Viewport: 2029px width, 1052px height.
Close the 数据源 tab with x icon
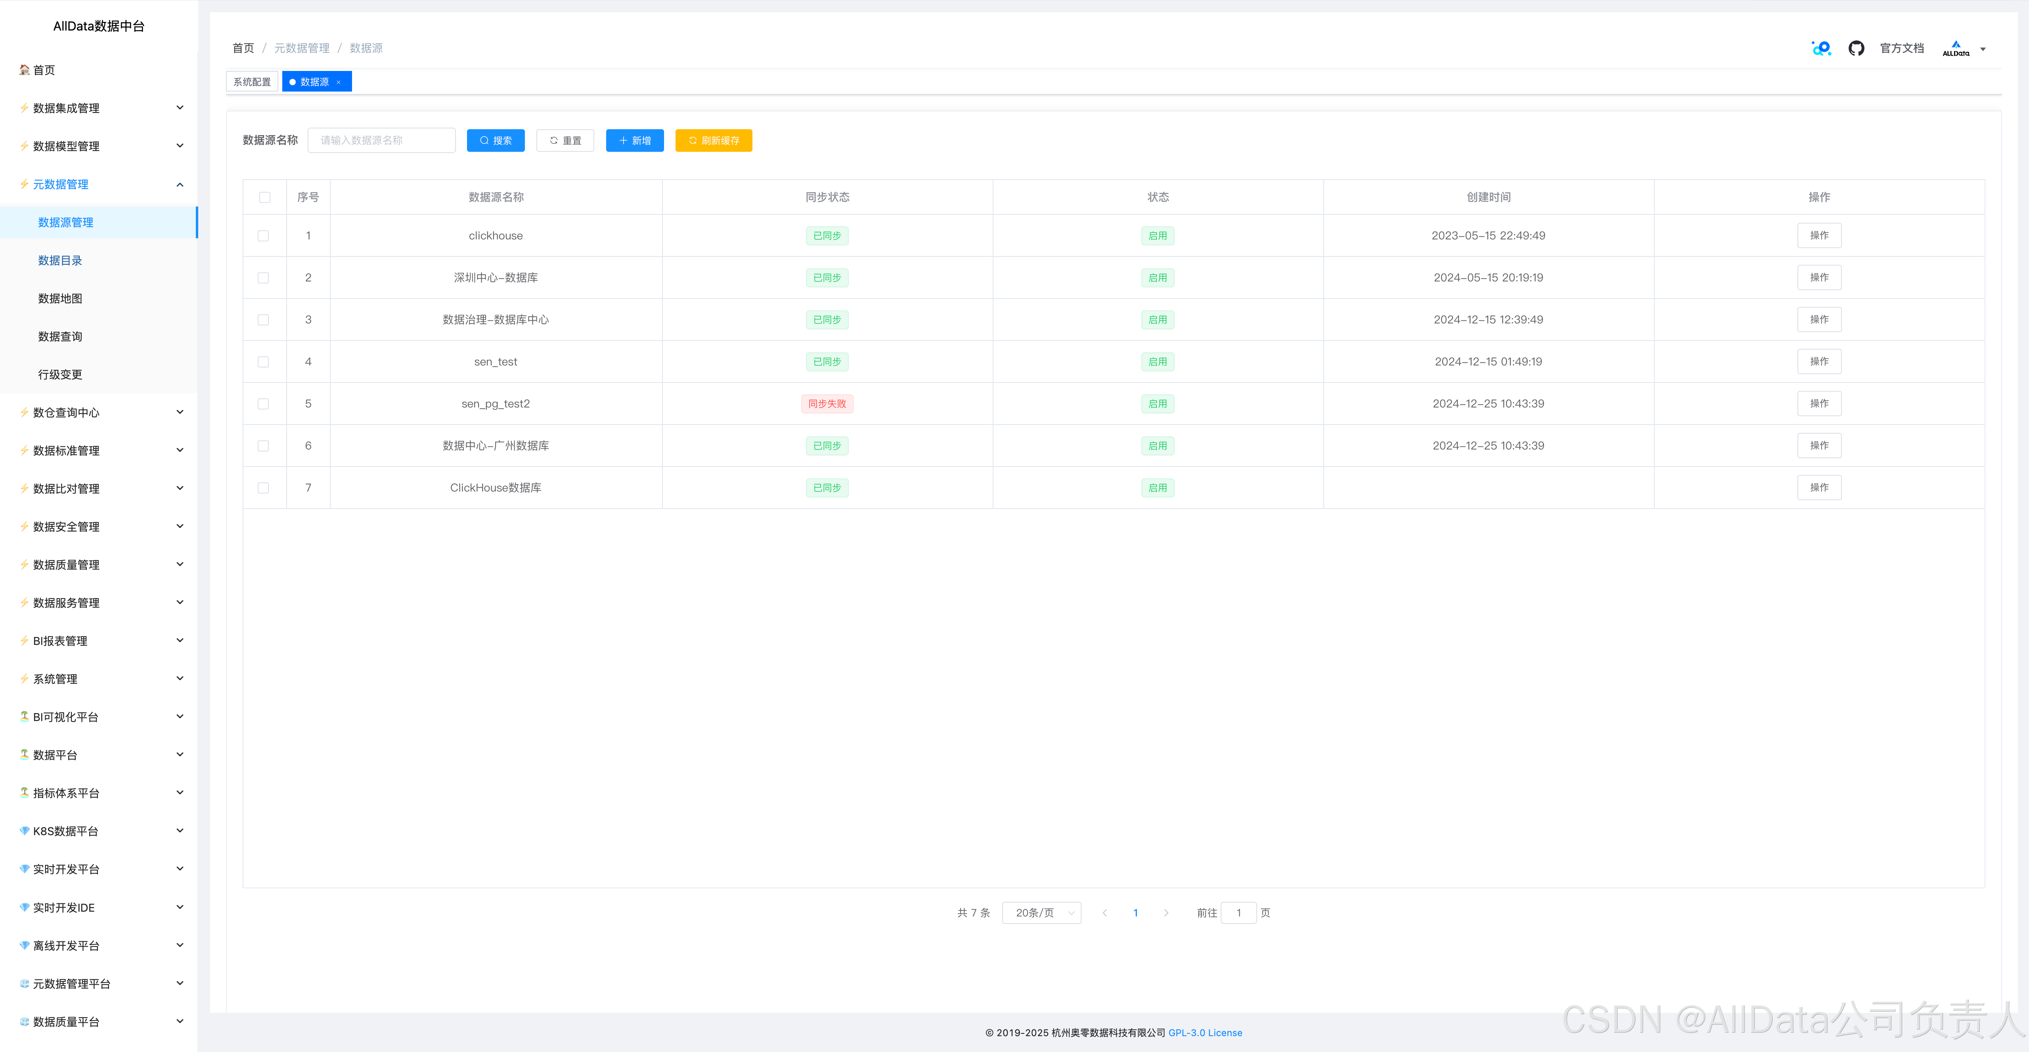pyautogui.click(x=339, y=82)
